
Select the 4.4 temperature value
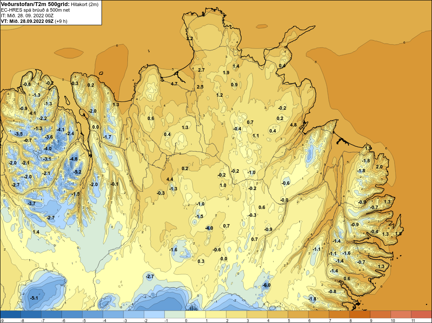click(x=170, y=179)
